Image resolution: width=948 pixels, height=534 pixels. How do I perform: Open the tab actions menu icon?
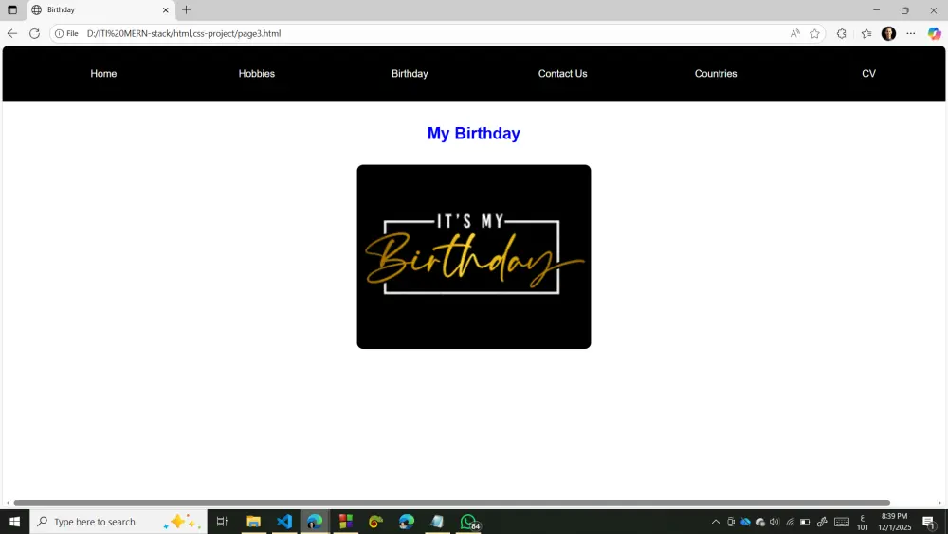pos(12,10)
